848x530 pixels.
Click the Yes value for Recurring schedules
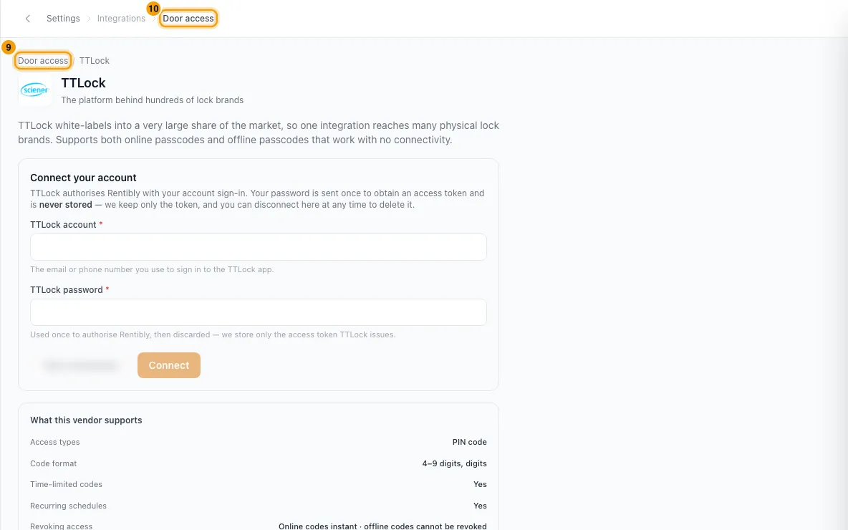coord(481,506)
